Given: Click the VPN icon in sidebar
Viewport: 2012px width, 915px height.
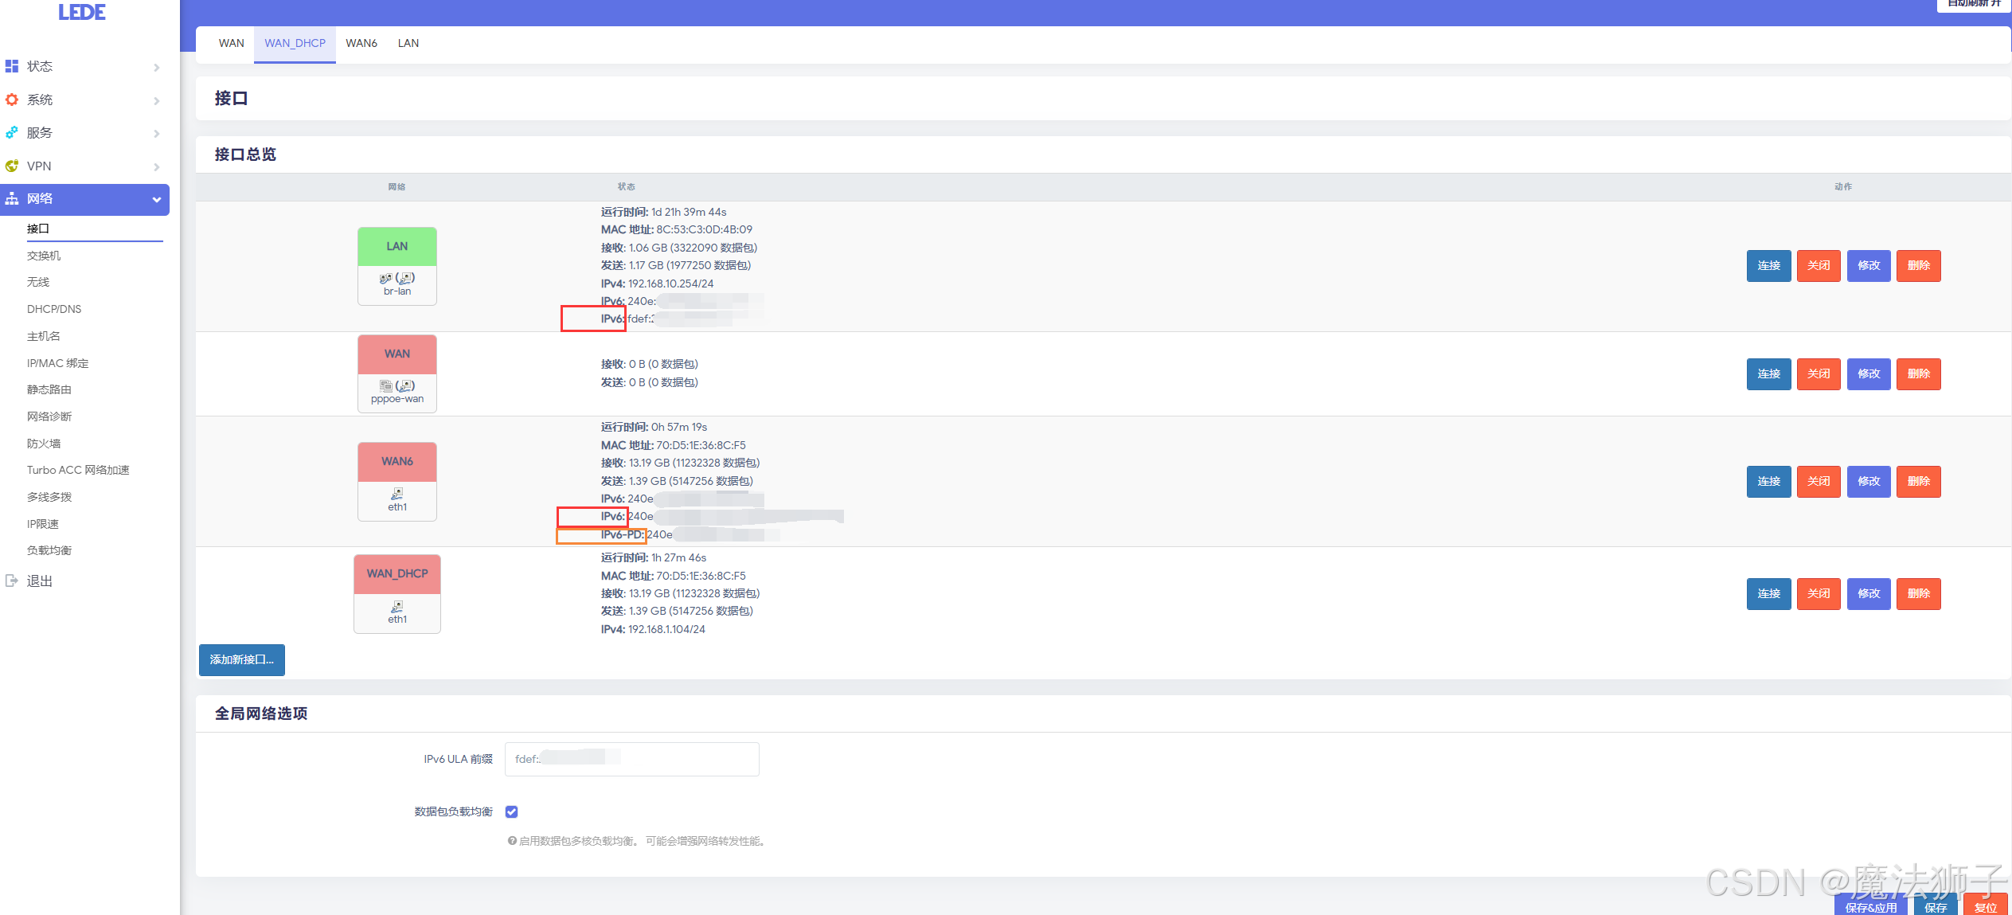Looking at the screenshot, I should pyautogui.click(x=12, y=166).
